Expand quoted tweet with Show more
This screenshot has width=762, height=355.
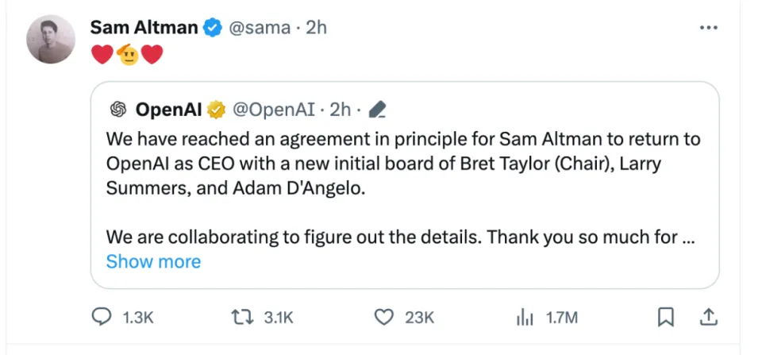click(153, 261)
